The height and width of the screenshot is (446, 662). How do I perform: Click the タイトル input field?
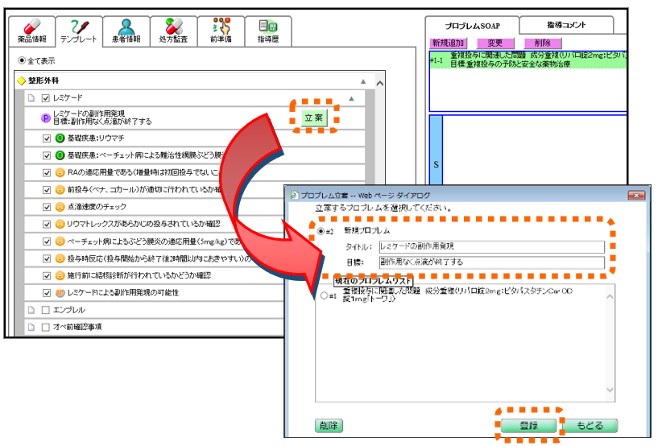tap(490, 247)
